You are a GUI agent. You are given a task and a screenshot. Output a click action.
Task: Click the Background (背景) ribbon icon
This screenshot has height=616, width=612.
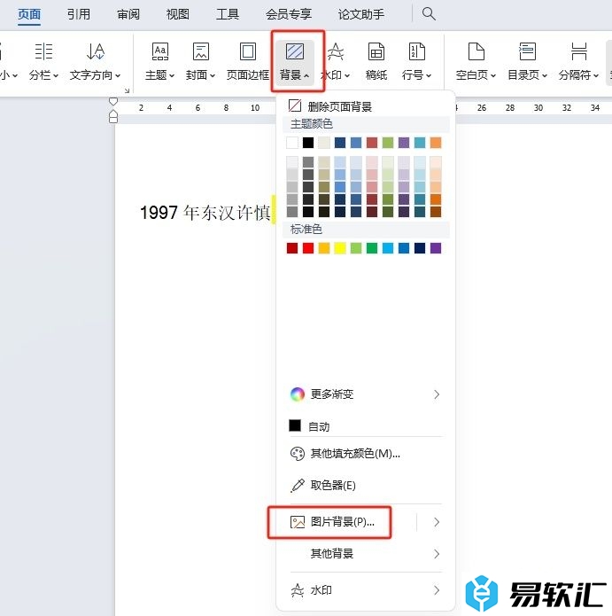click(295, 53)
